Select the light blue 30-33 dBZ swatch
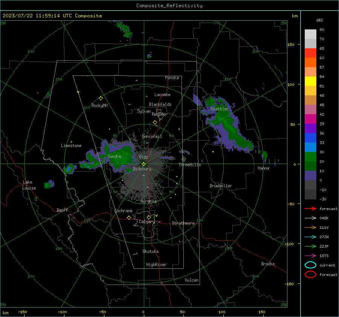 coord(310,147)
